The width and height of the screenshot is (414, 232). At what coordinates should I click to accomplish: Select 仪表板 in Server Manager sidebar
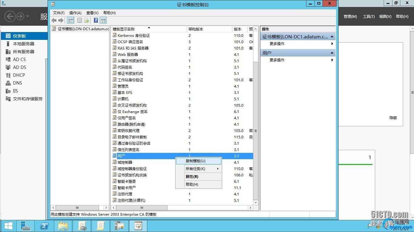24,36
